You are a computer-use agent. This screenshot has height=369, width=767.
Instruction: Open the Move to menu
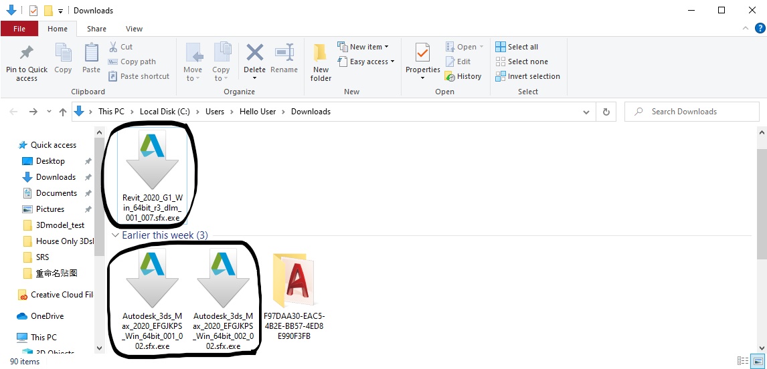[193, 62]
